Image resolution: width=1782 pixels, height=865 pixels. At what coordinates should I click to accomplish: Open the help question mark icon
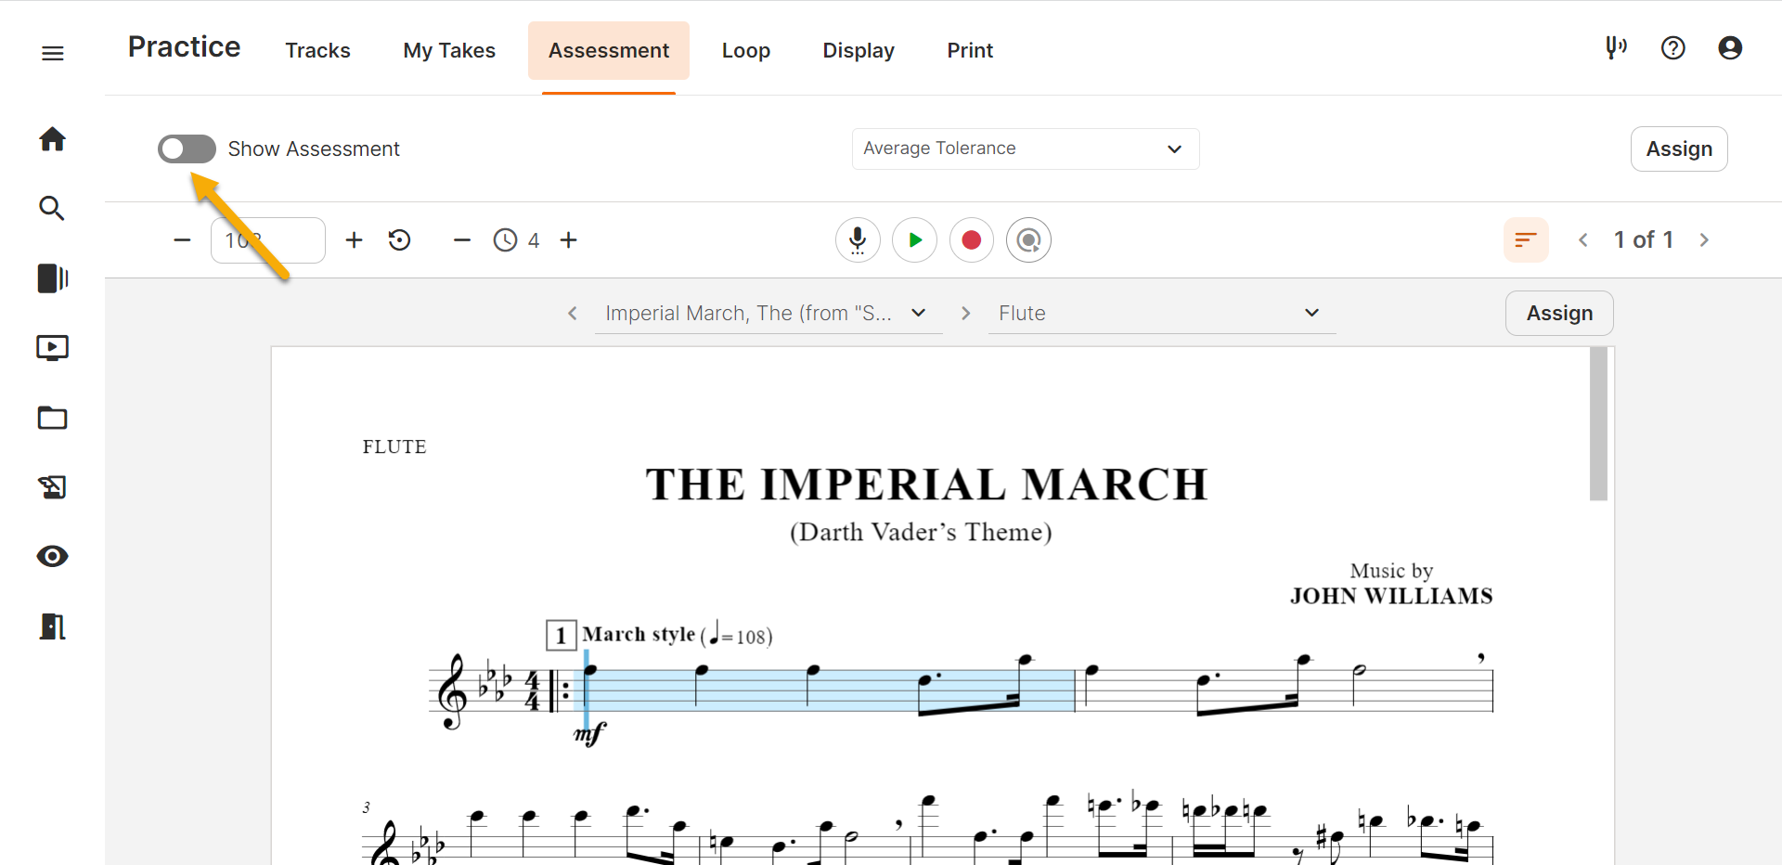[1672, 47]
